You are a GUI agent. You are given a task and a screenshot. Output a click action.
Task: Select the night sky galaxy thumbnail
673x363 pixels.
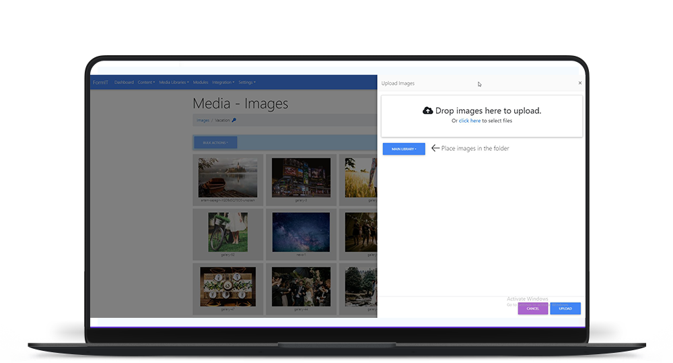click(x=301, y=232)
